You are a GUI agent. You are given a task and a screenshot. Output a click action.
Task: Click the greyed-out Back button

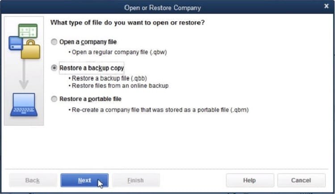(x=33, y=180)
